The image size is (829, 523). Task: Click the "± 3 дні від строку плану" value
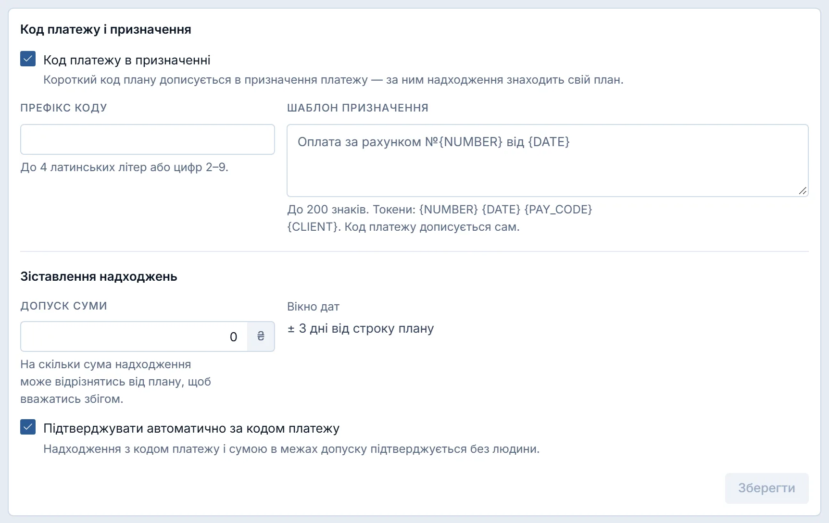click(361, 329)
